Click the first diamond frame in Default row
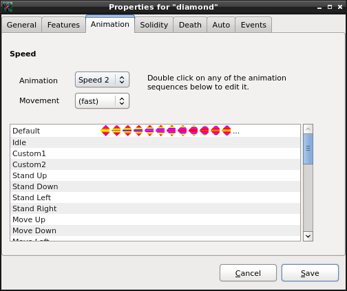This screenshot has width=347, height=291. (x=105, y=131)
